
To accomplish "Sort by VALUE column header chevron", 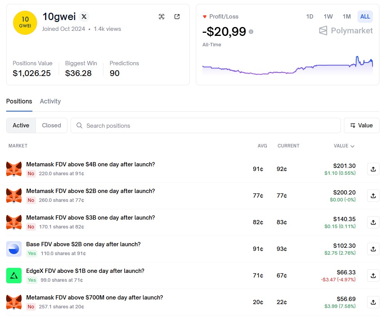I will (x=352, y=146).
